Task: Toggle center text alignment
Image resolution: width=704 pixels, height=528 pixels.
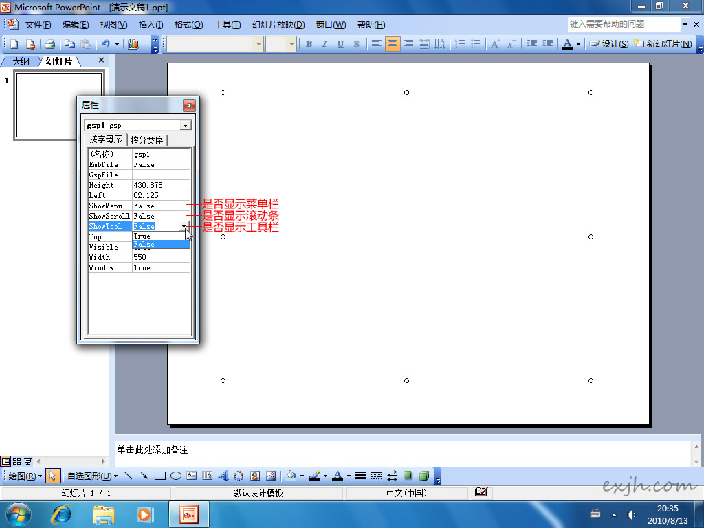Action: (393, 44)
